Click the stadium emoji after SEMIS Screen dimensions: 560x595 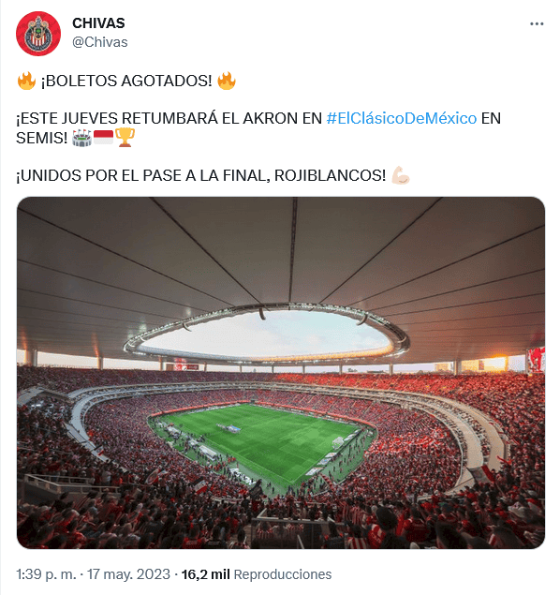coord(81,138)
